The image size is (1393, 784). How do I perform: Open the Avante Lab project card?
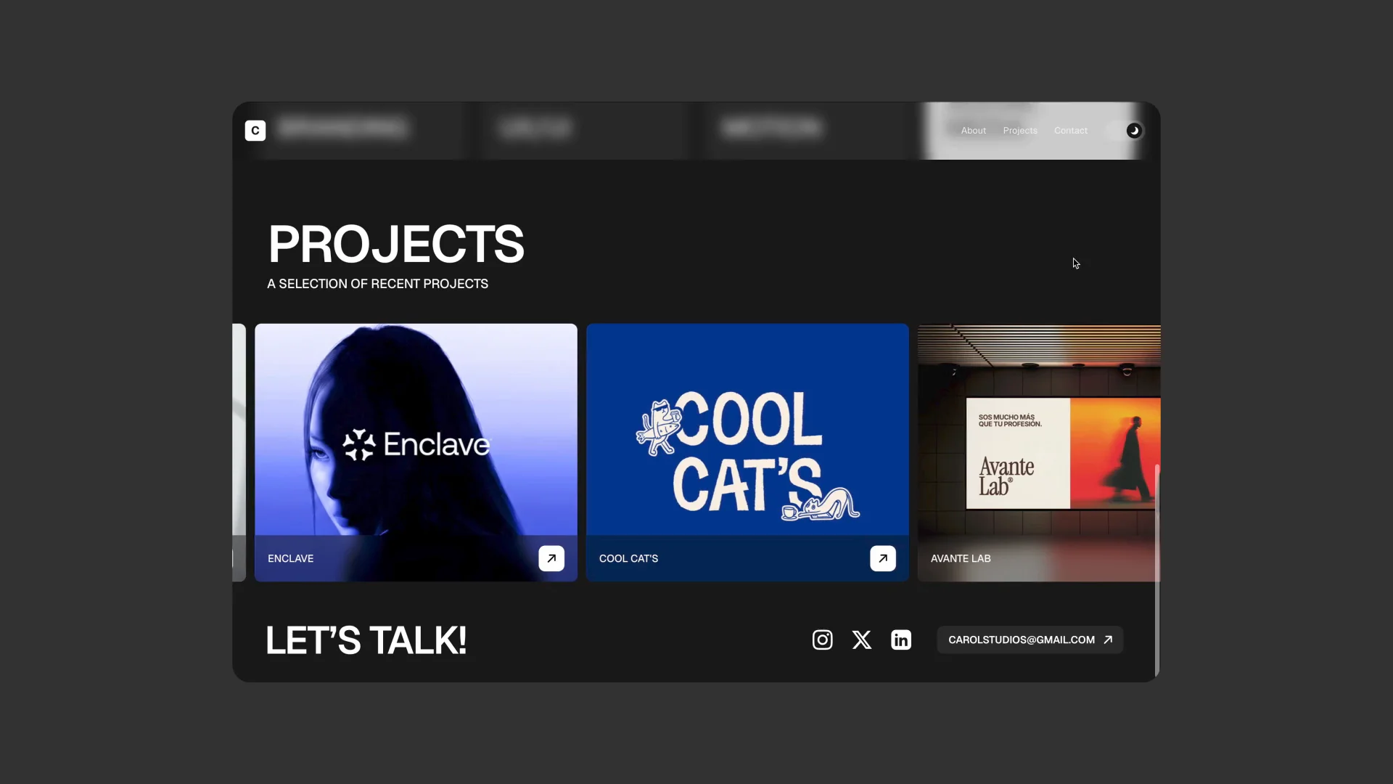pyautogui.click(x=1039, y=452)
